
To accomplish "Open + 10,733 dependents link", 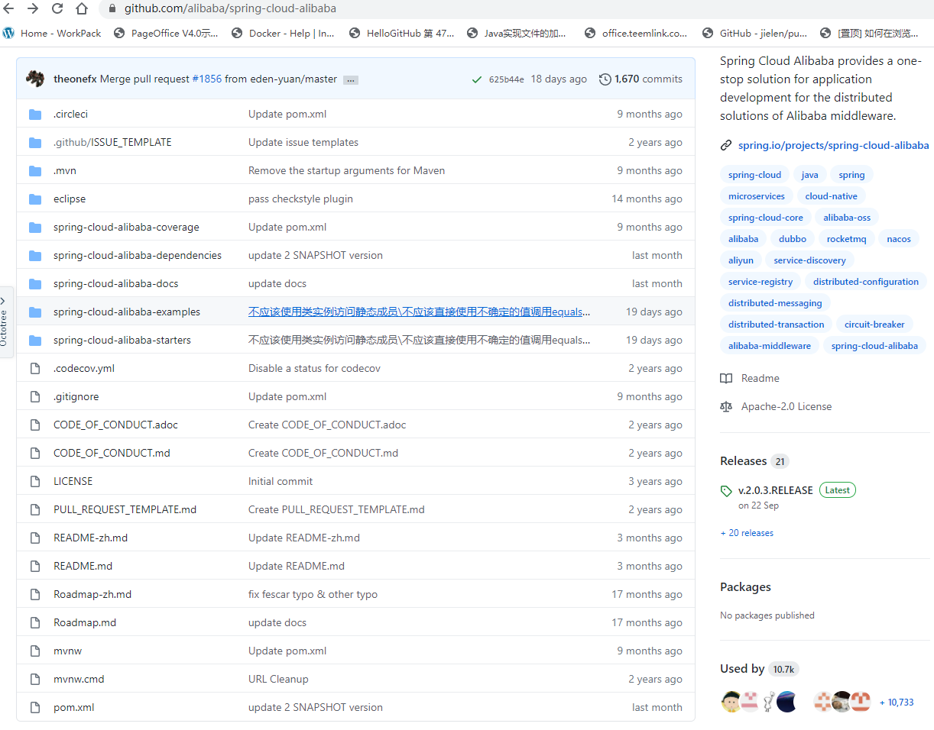I will point(897,703).
